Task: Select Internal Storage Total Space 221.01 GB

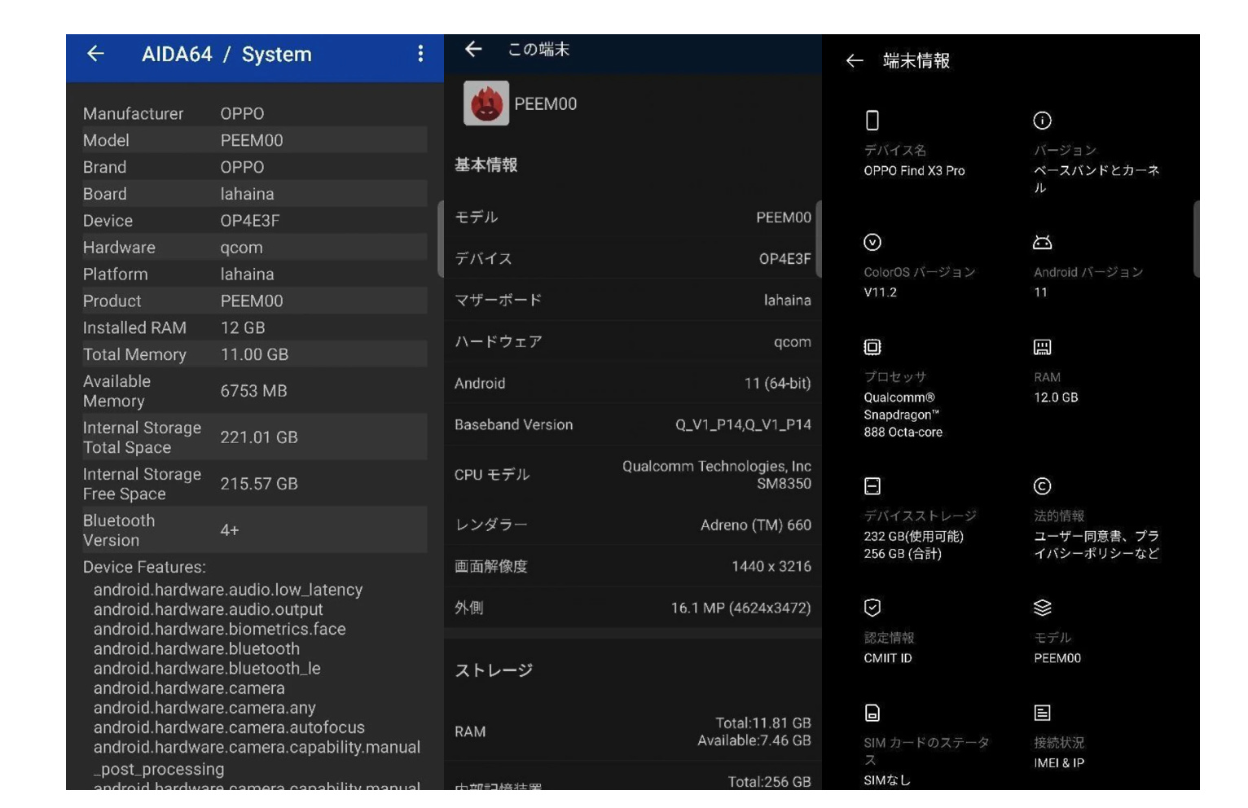Action: [259, 437]
